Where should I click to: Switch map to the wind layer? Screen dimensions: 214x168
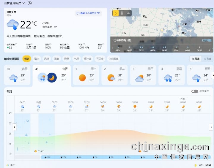tap(128, 13)
